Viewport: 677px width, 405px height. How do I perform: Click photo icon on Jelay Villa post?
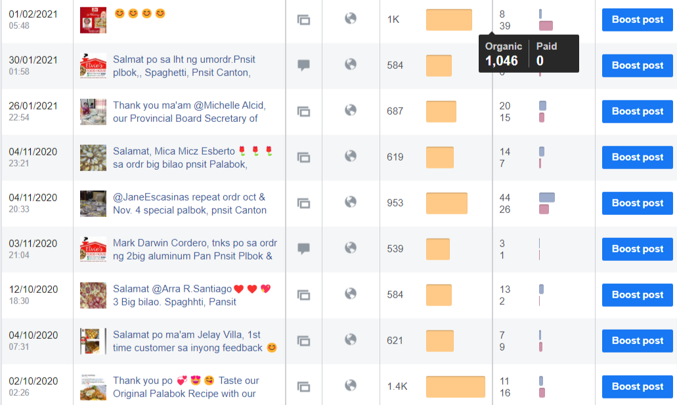click(303, 341)
